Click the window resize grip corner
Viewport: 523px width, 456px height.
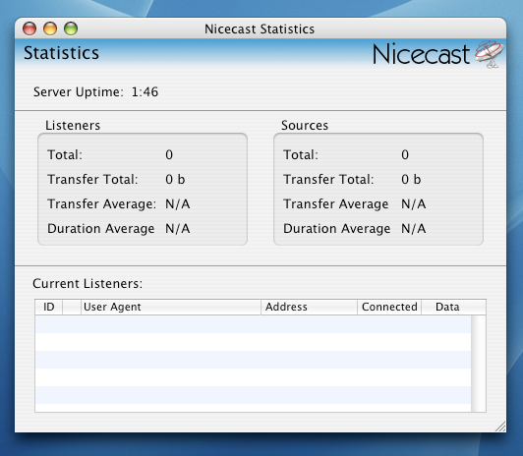click(x=500, y=427)
